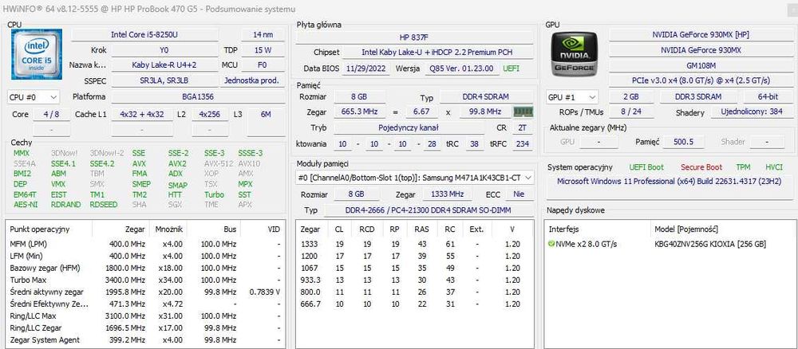Click the GM108M GPU codename field
This screenshot has height=349, width=798.
click(x=701, y=65)
